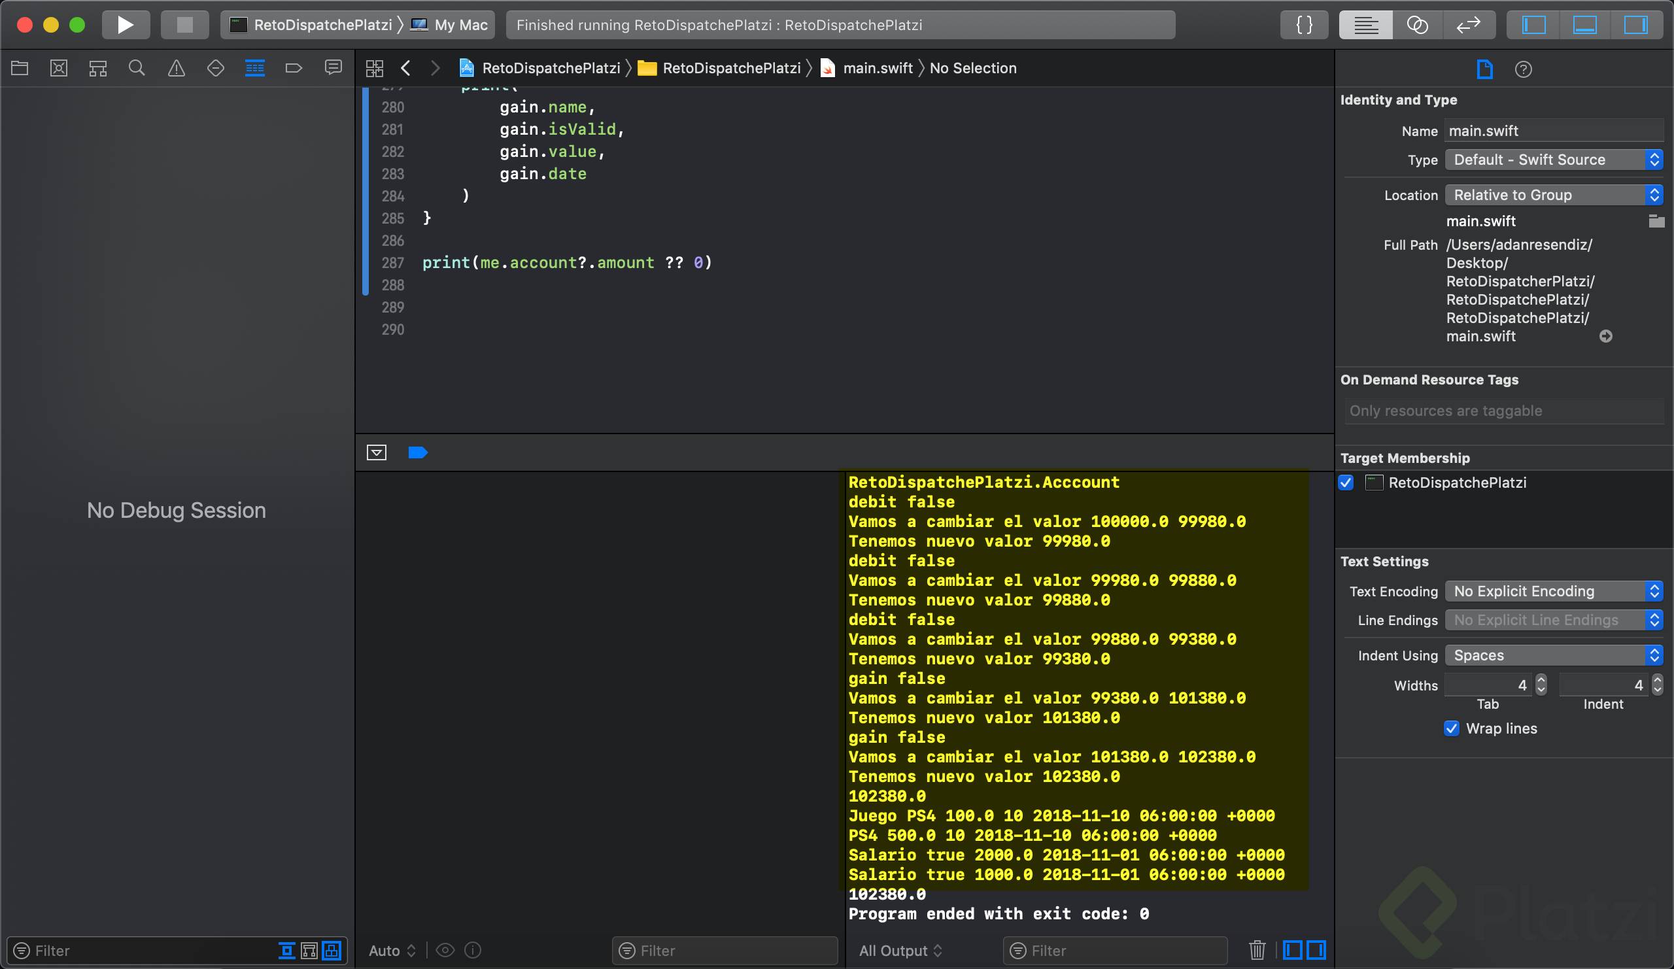
Task: Select main.swift in the jump bar
Action: (877, 68)
